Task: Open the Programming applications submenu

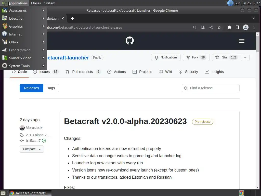Action: (23, 50)
